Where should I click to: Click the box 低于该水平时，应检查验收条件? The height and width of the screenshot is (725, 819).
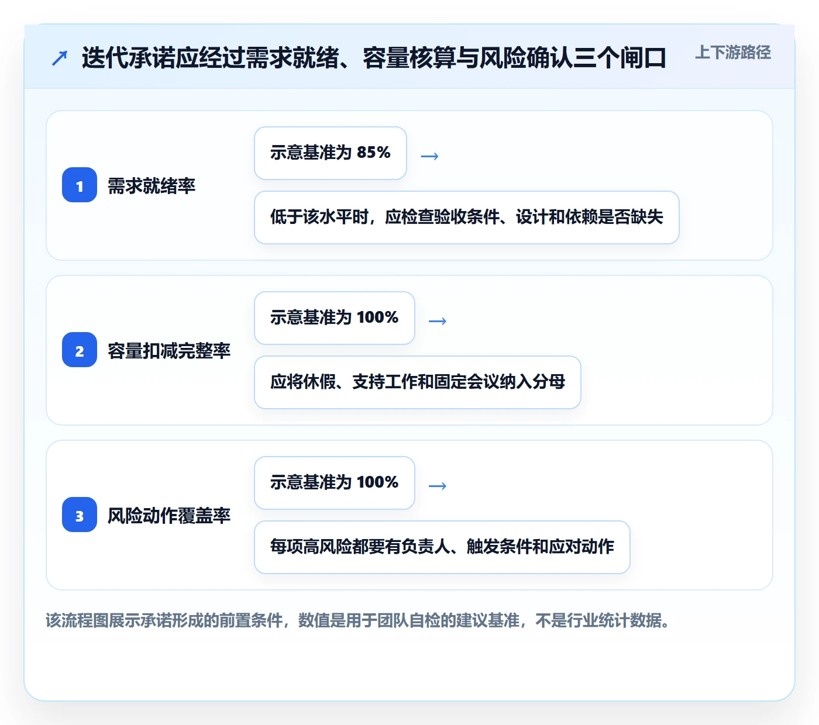[x=467, y=217]
